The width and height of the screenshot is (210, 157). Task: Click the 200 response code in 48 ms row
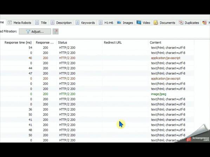(46, 130)
